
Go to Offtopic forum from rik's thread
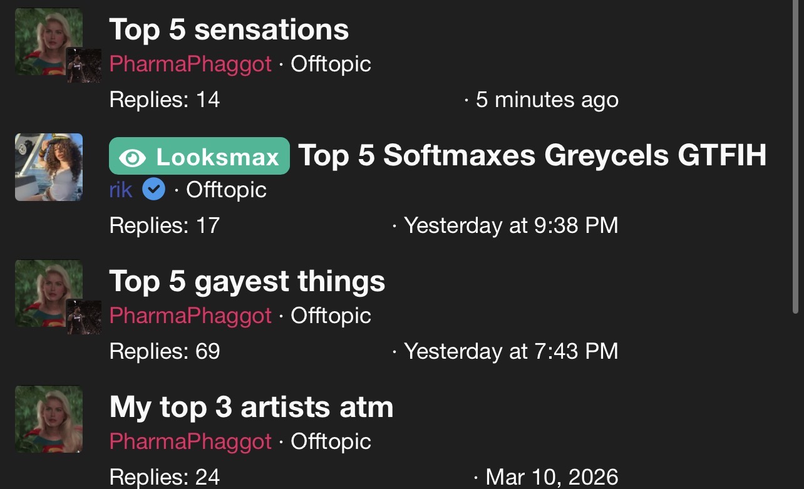(226, 189)
